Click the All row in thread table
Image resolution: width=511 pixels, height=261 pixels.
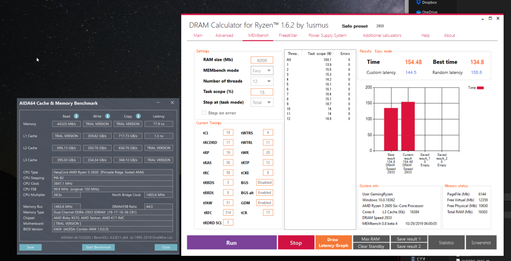pos(319,60)
